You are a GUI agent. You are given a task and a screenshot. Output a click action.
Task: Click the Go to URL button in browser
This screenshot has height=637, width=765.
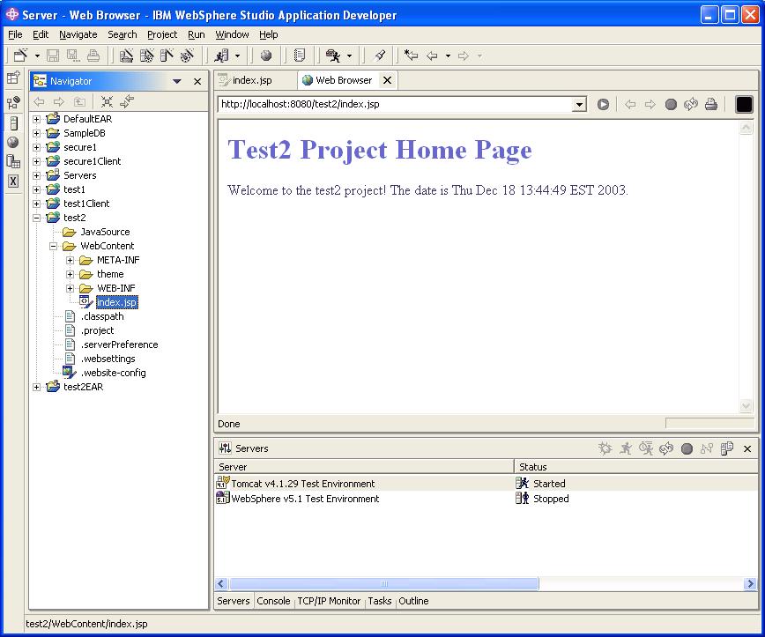click(x=603, y=104)
